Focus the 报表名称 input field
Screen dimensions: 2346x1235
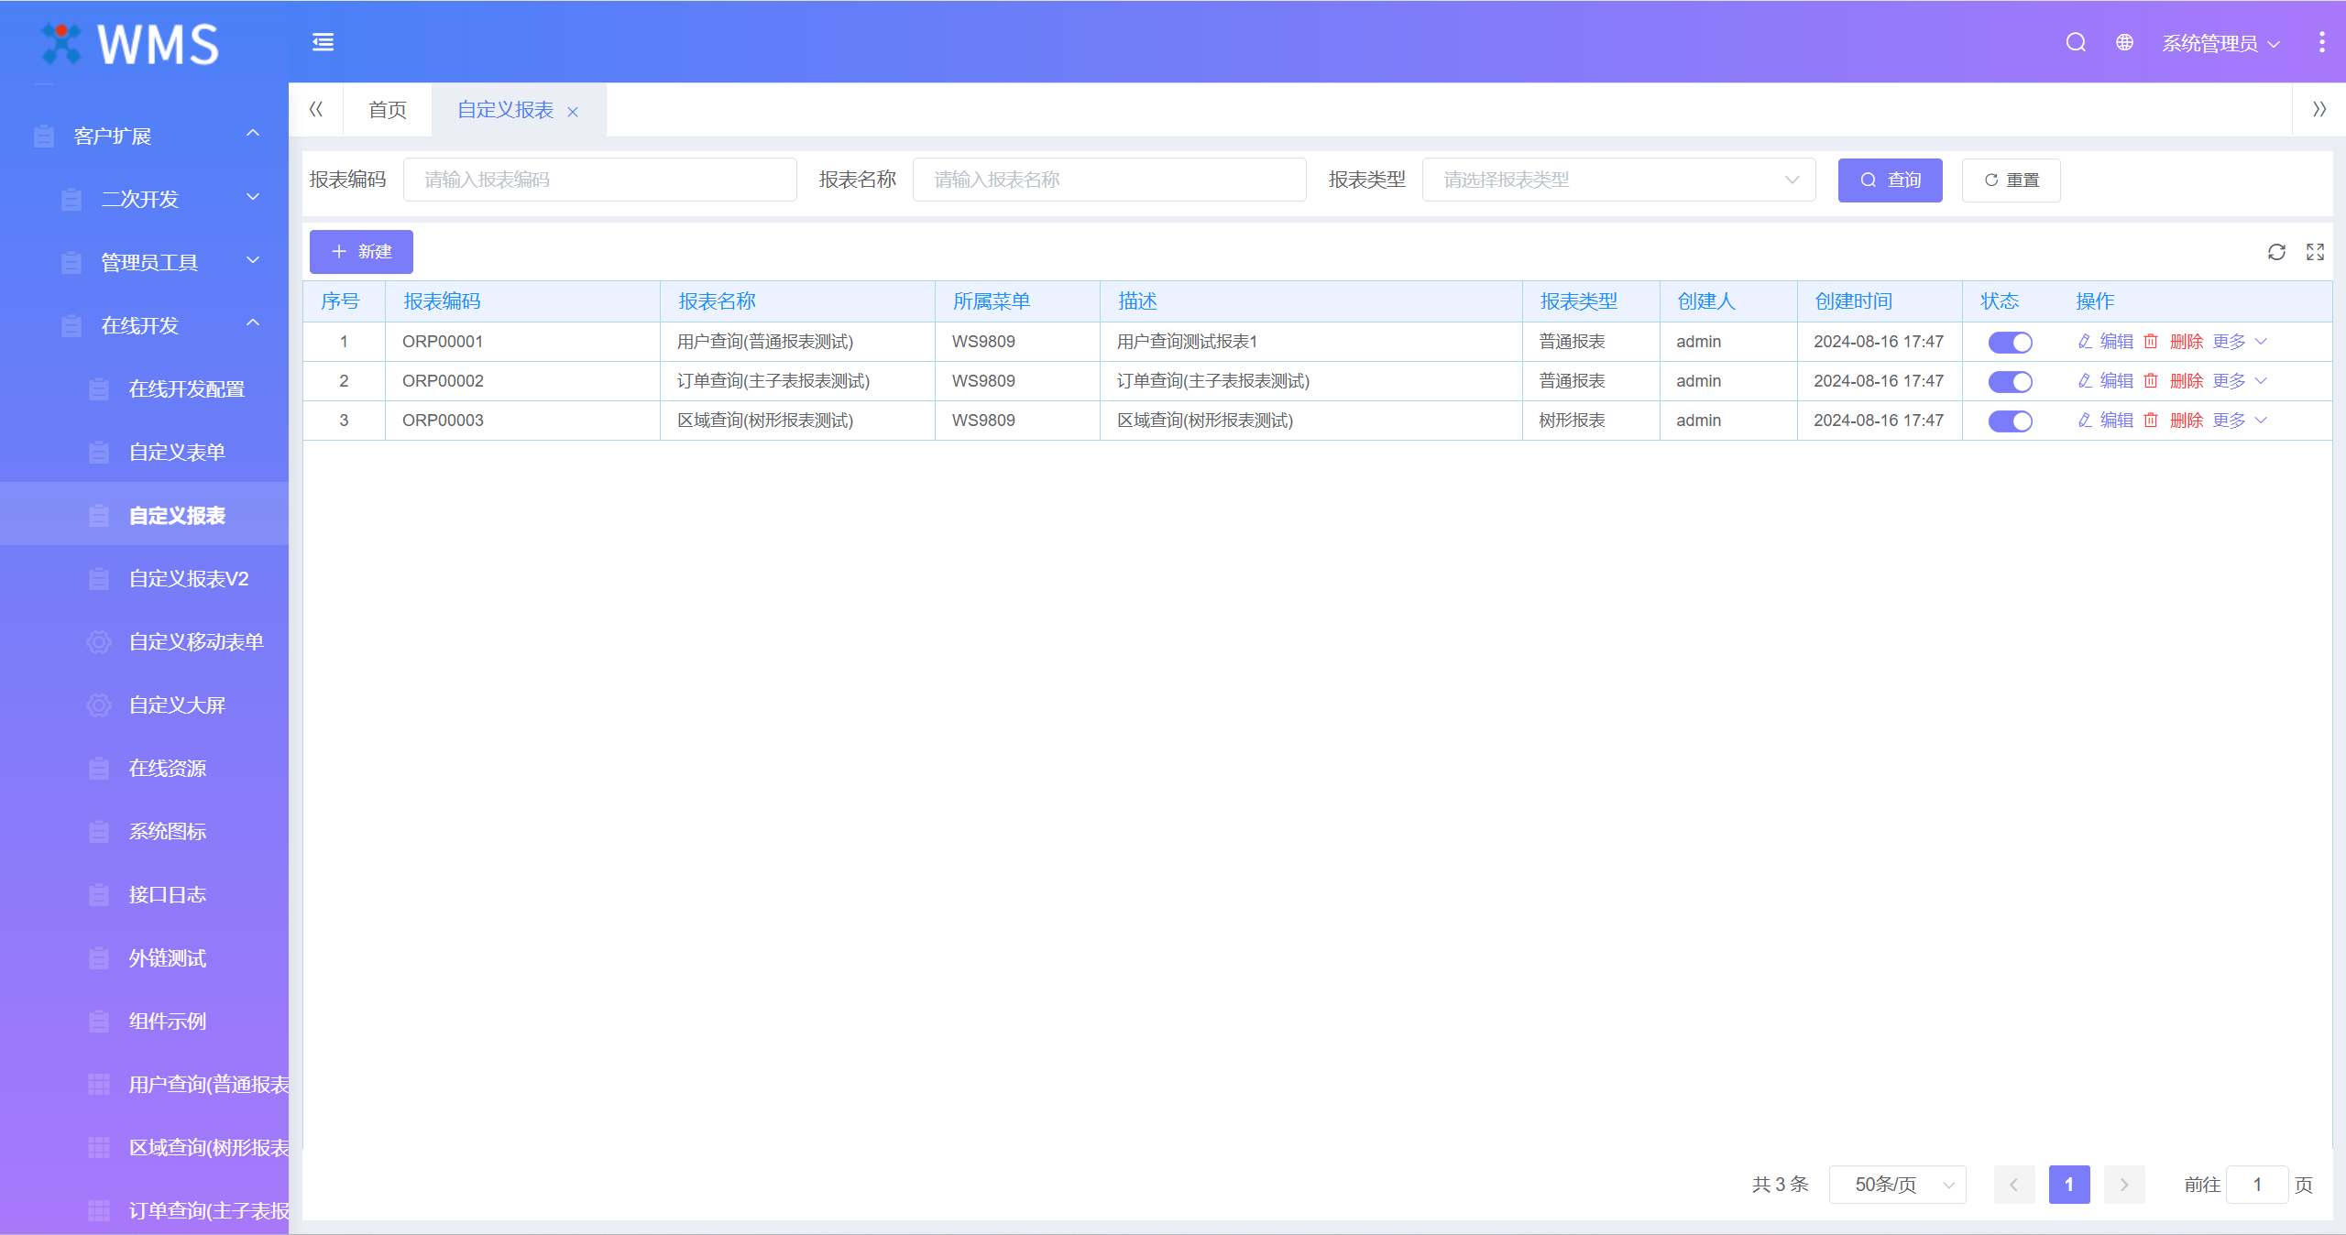tap(1109, 180)
